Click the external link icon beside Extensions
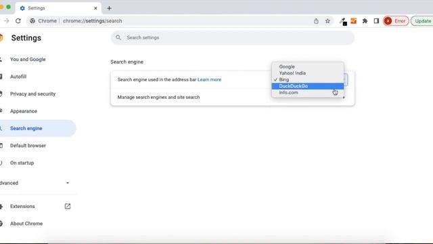 pos(68,206)
